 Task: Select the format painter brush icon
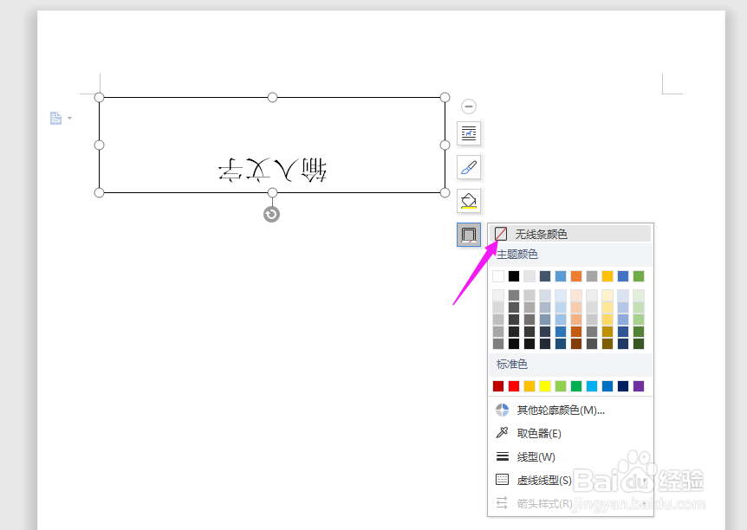tap(469, 166)
